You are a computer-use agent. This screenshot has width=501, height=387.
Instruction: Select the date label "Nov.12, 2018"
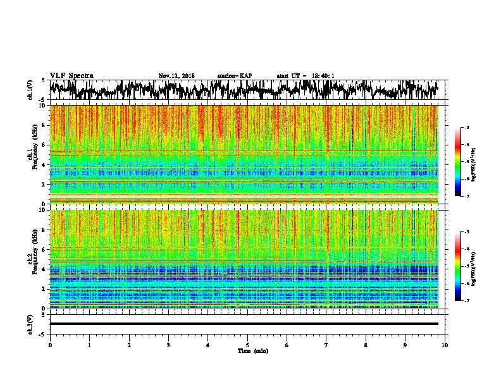pyautogui.click(x=176, y=76)
